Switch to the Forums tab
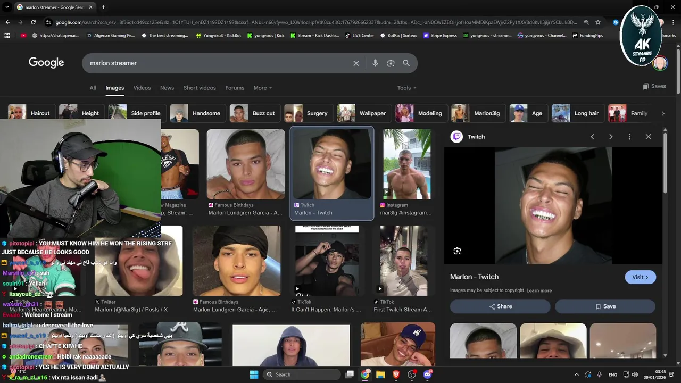 point(235,88)
